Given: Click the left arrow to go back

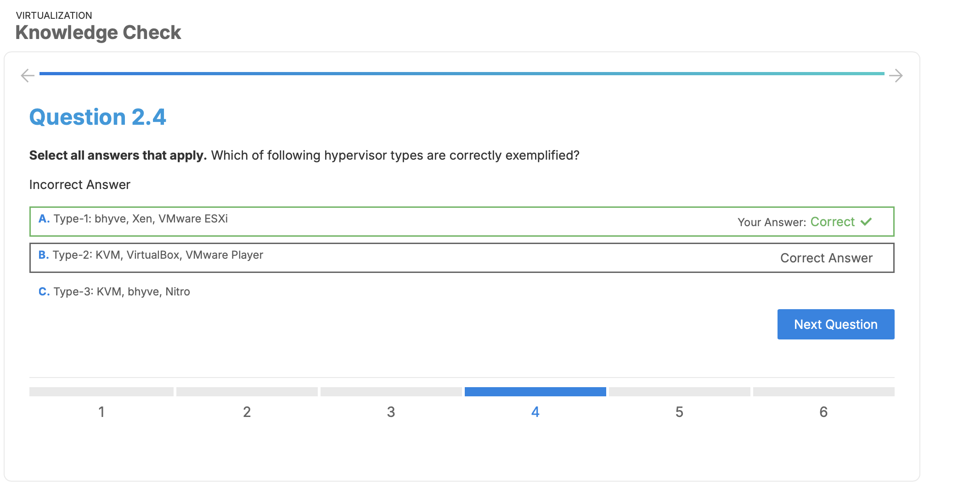Looking at the screenshot, I should [x=28, y=75].
